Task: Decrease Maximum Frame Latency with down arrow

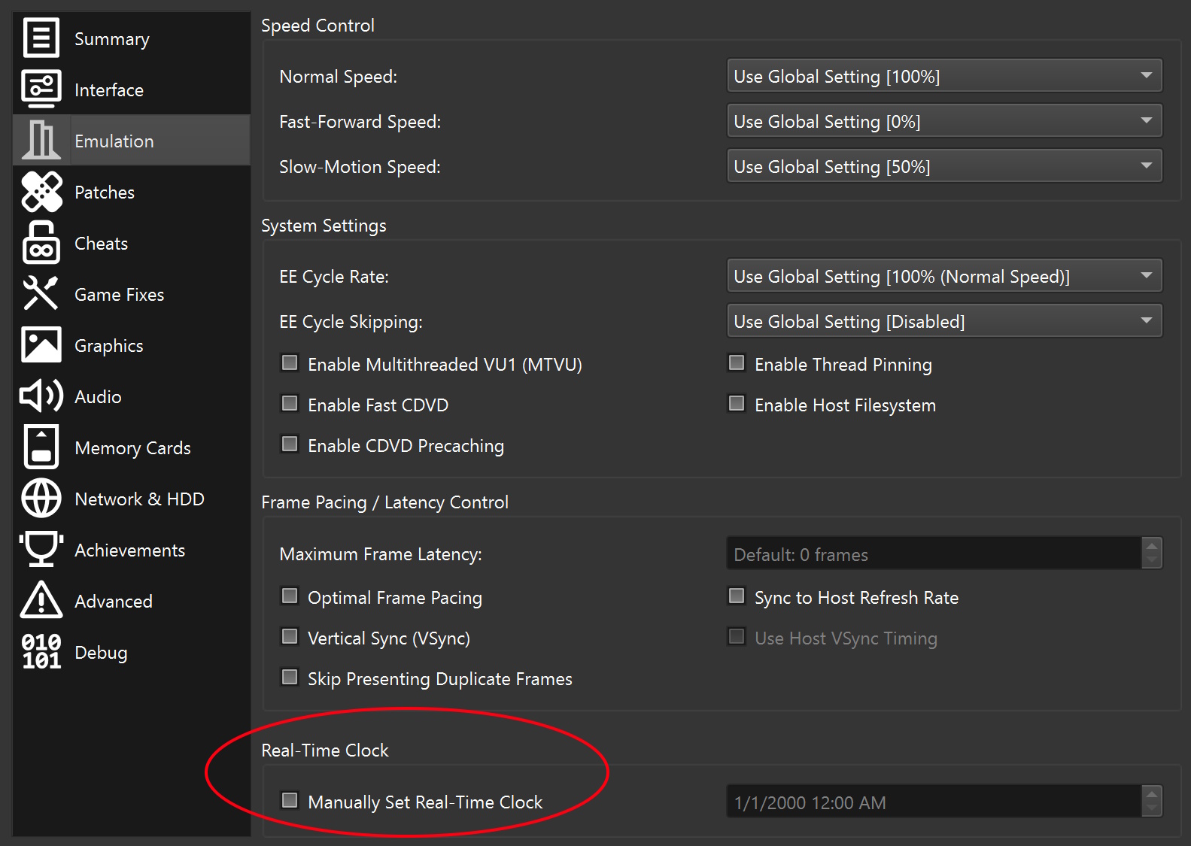Action: 1152,562
